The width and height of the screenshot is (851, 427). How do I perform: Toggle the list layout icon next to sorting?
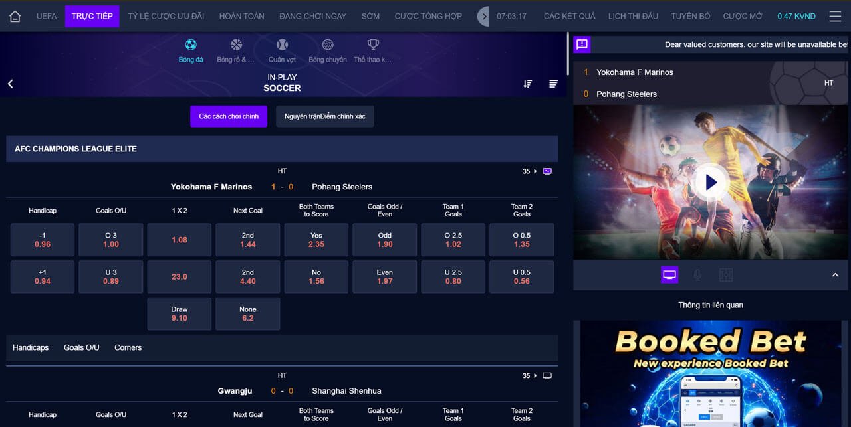click(x=553, y=84)
